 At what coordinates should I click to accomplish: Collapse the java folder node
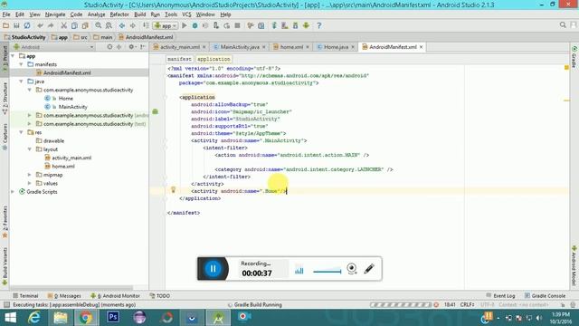pos(22,81)
